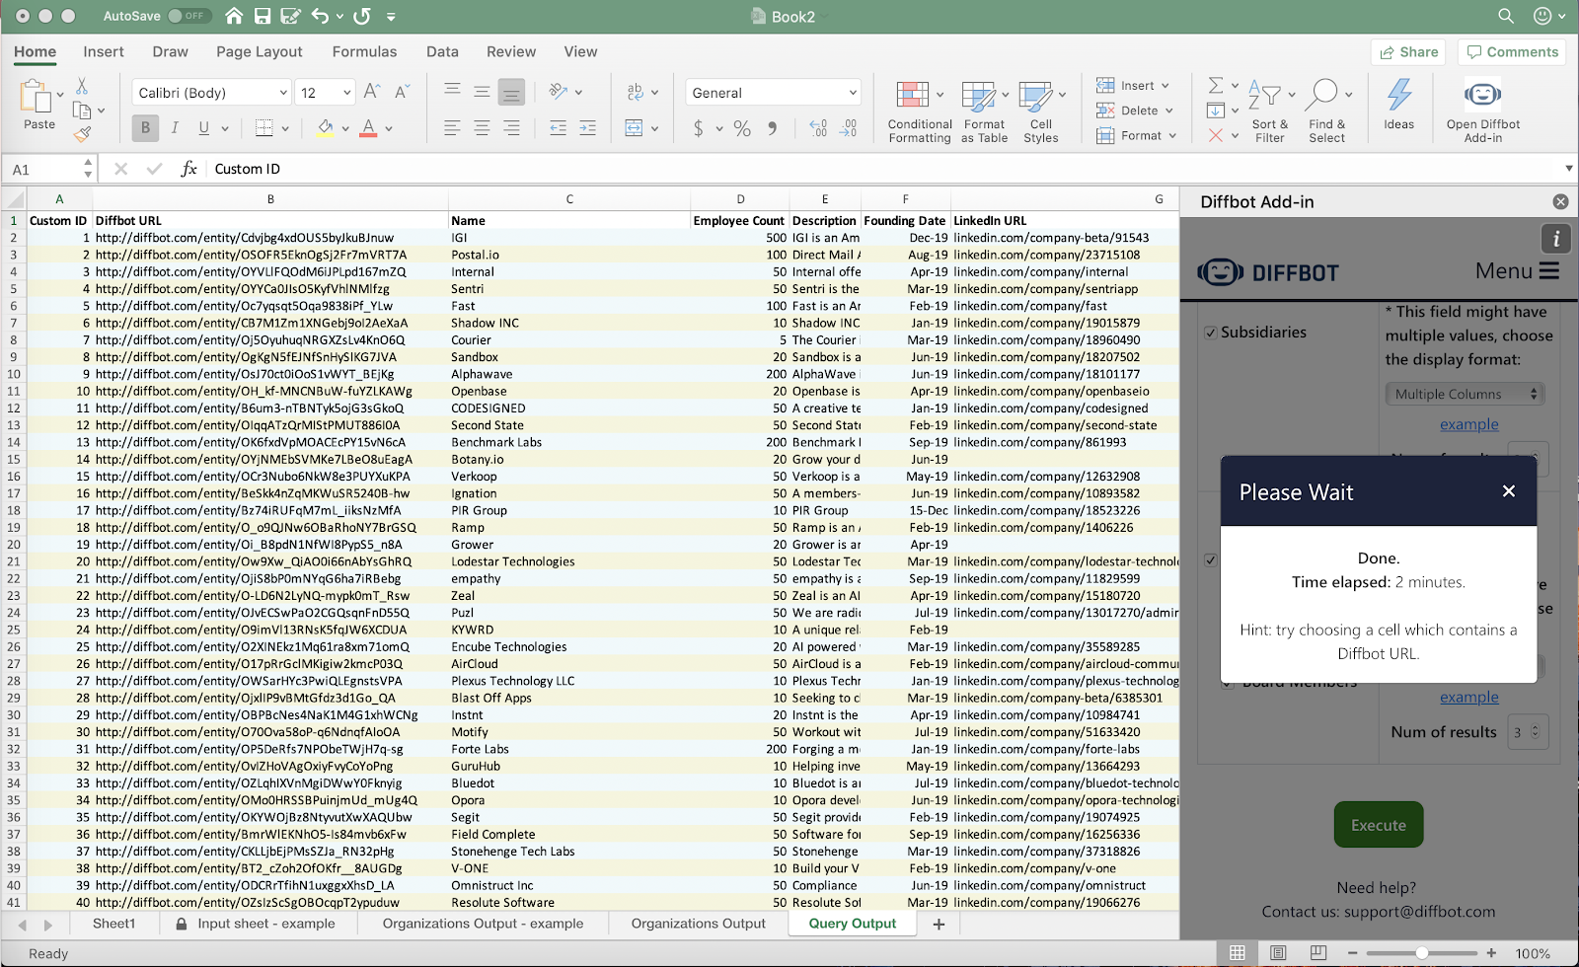Open the Page Layout ribbon tab
This screenshot has width=1579, height=967.
[x=260, y=51]
